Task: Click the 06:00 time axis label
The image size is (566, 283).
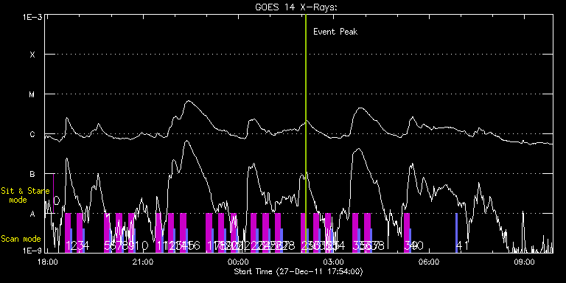Action: coord(429,262)
